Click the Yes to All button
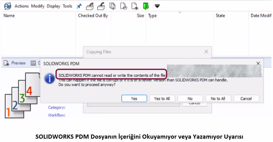 click(x=162, y=99)
